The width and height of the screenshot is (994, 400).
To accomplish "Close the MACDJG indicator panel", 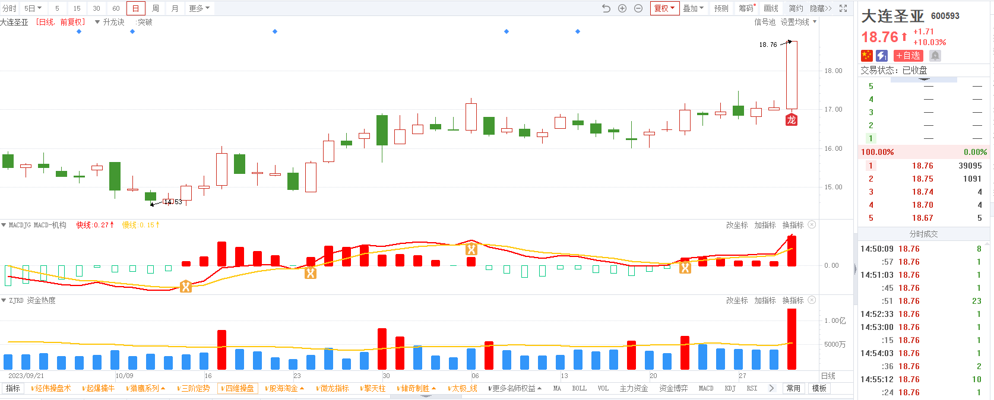I will point(812,224).
